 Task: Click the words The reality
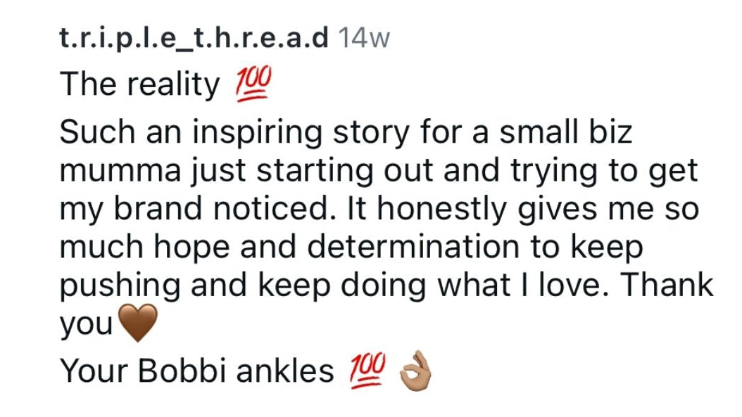tap(139, 84)
